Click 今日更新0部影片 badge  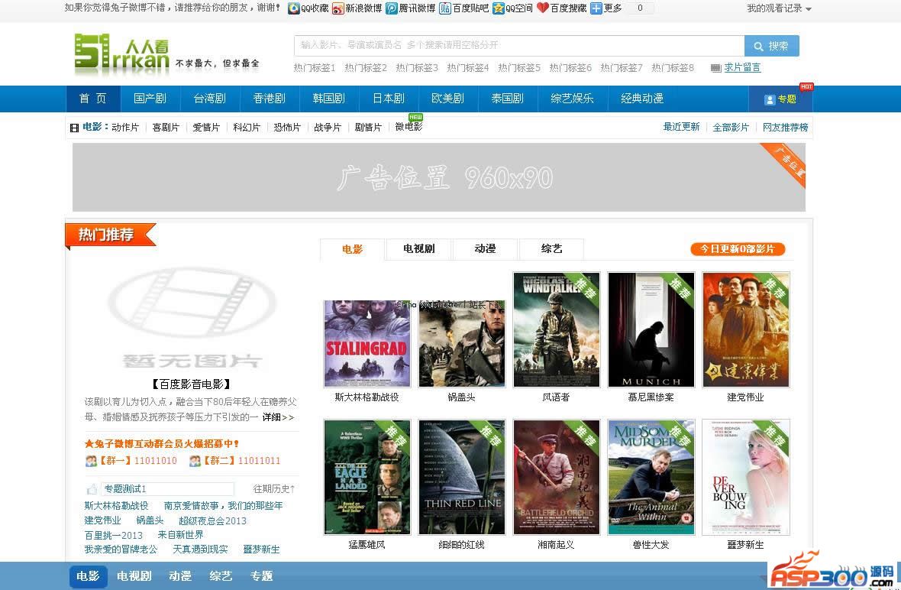tap(738, 249)
